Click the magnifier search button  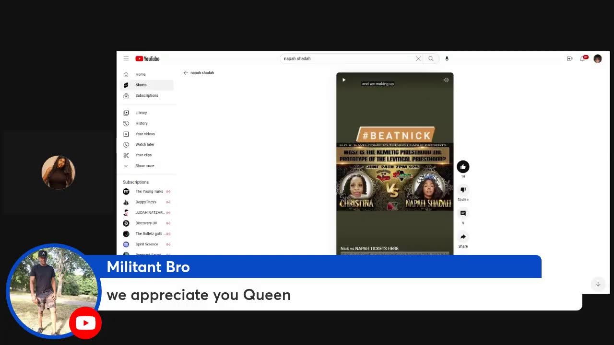(431, 58)
